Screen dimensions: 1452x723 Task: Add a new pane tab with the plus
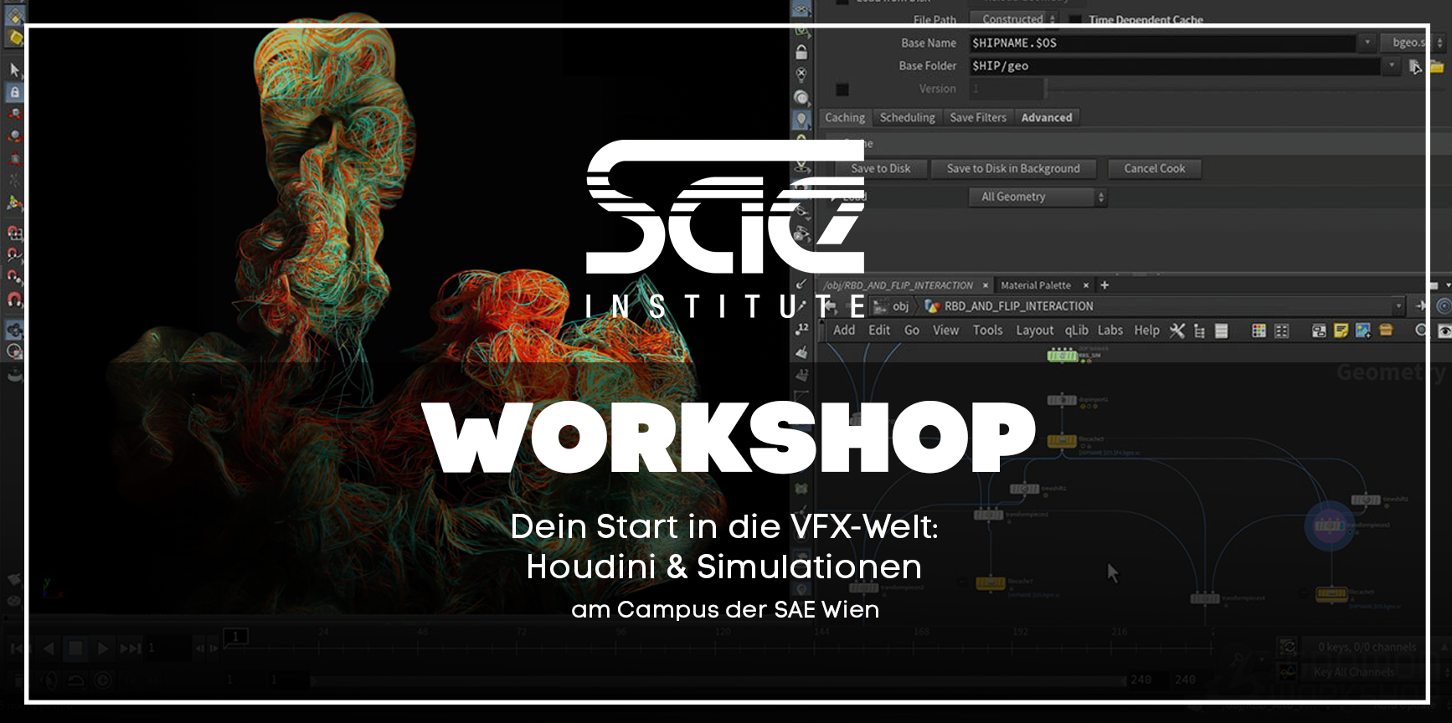point(1104,285)
